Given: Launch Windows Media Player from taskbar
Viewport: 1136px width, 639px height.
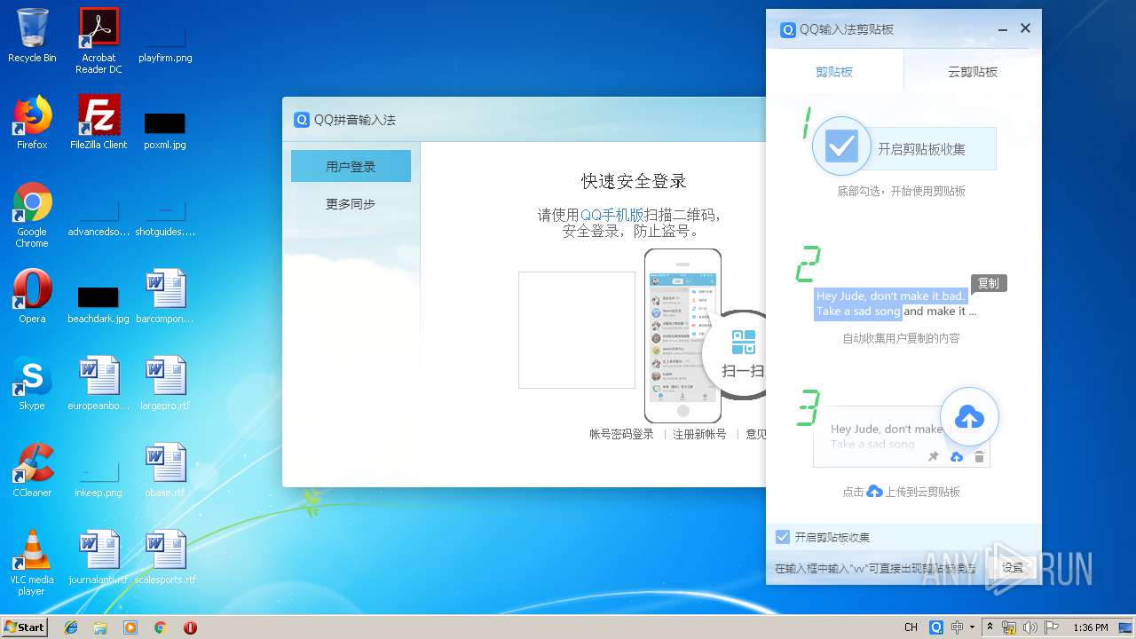Looking at the screenshot, I should (x=130, y=627).
